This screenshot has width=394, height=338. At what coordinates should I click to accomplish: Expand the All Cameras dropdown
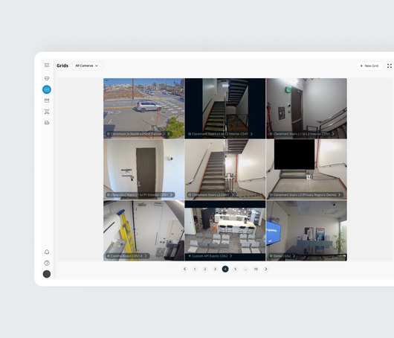point(87,66)
